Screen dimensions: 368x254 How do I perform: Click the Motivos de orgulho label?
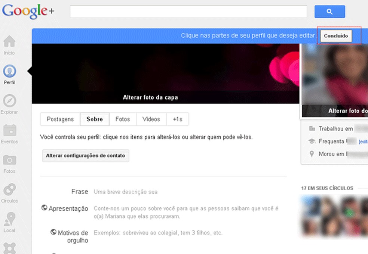tap(73, 237)
